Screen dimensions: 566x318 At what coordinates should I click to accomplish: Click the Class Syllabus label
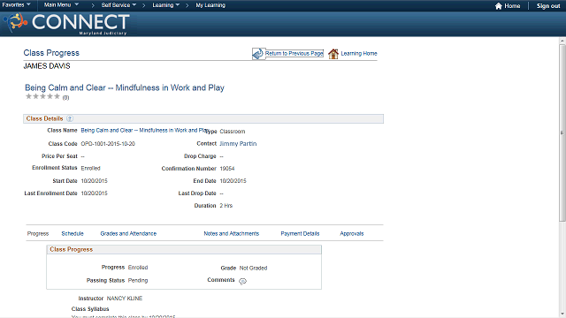[x=90, y=309]
